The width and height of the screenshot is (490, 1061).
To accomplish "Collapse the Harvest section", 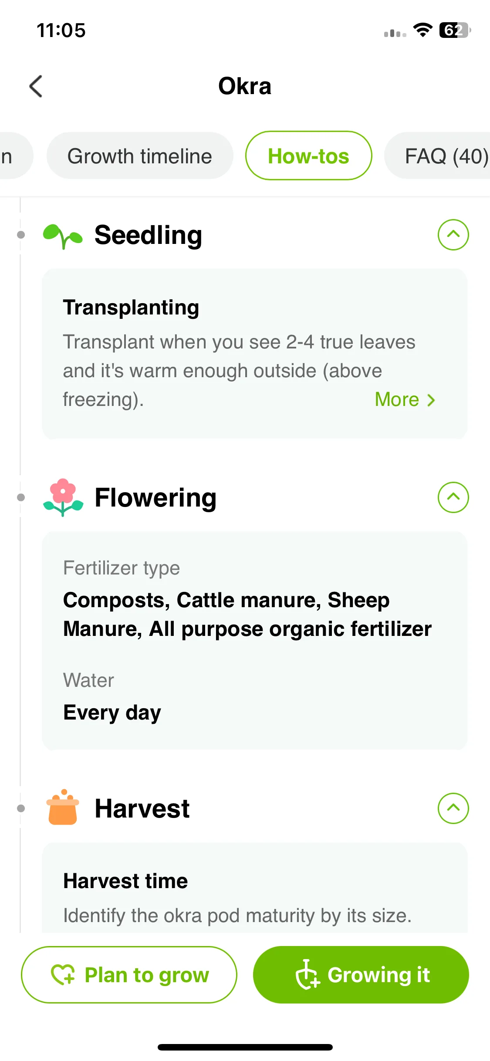I will pos(453,808).
